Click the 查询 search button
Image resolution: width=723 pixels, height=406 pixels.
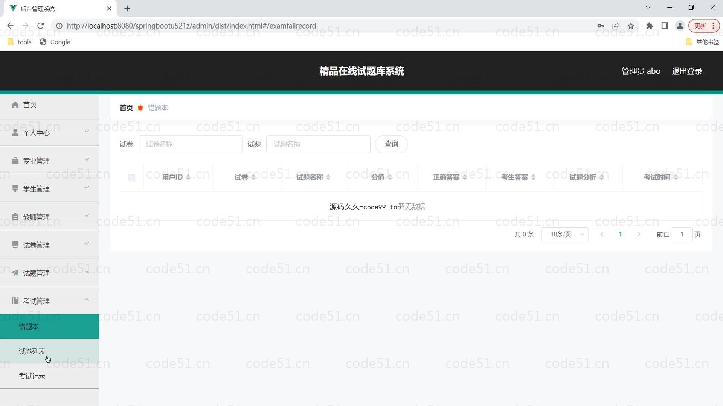(x=391, y=144)
